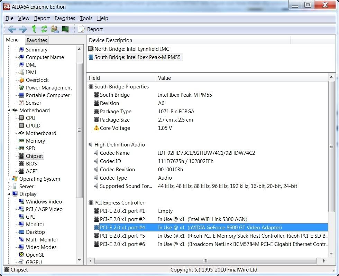The image size is (339, 276).
Task: Click the GPU icon in tree
Action: [x=21, y=217]
